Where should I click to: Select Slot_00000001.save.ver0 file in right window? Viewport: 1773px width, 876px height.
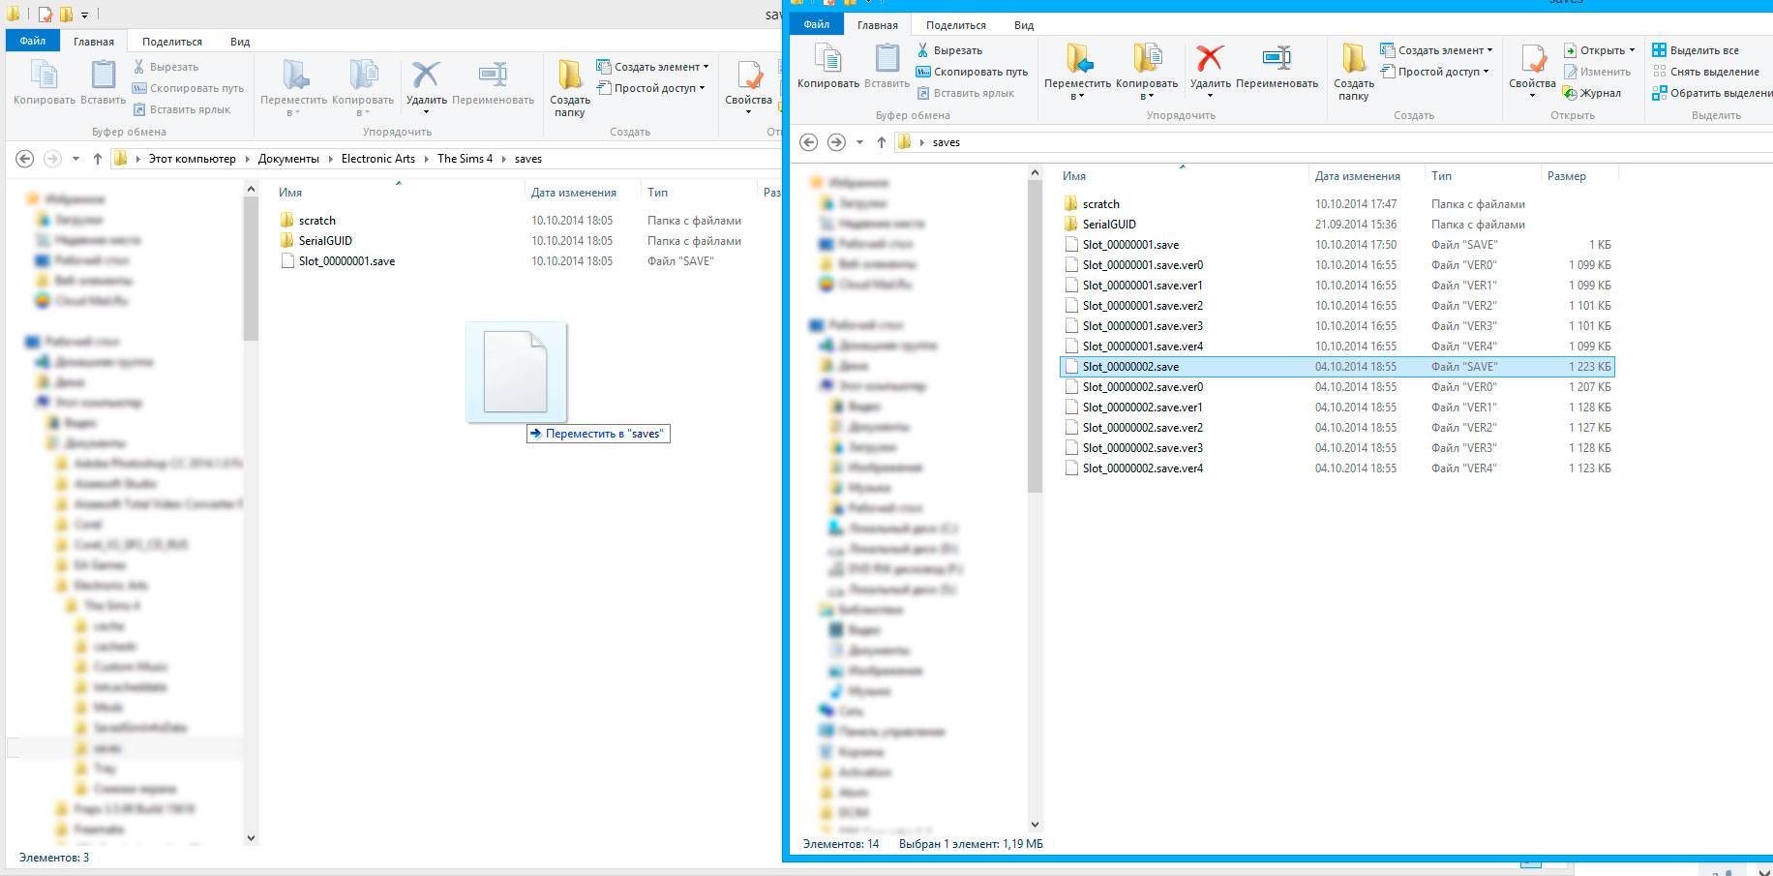coord(1142,265)
